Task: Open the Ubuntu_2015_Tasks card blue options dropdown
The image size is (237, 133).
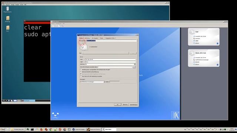Action: tap(217, 65)
